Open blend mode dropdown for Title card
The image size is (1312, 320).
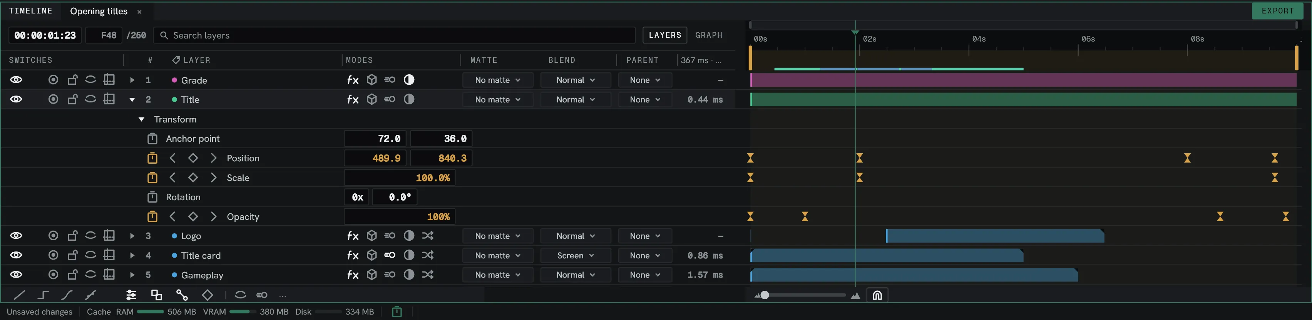576,255
